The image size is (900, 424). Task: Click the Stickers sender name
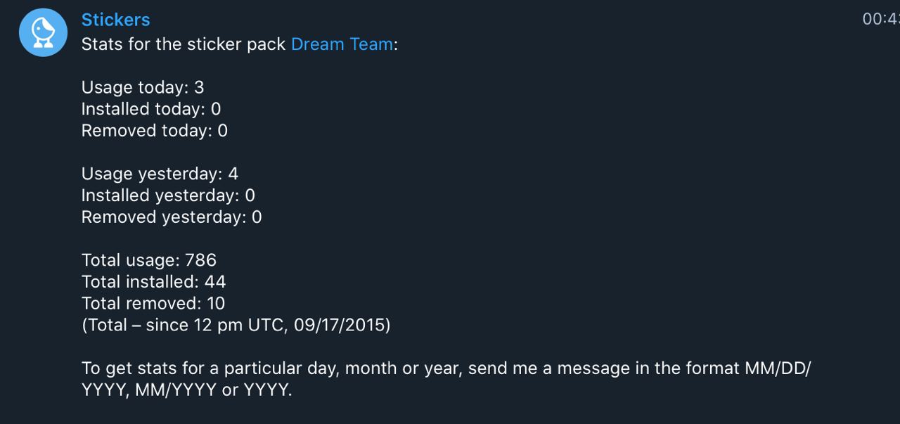116,20
